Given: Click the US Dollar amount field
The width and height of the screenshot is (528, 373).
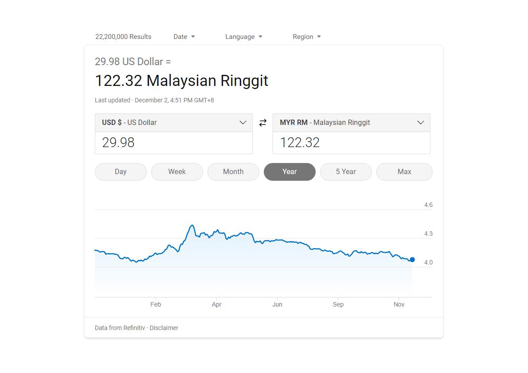Looking at the screenshot, I should coord(174,143).
